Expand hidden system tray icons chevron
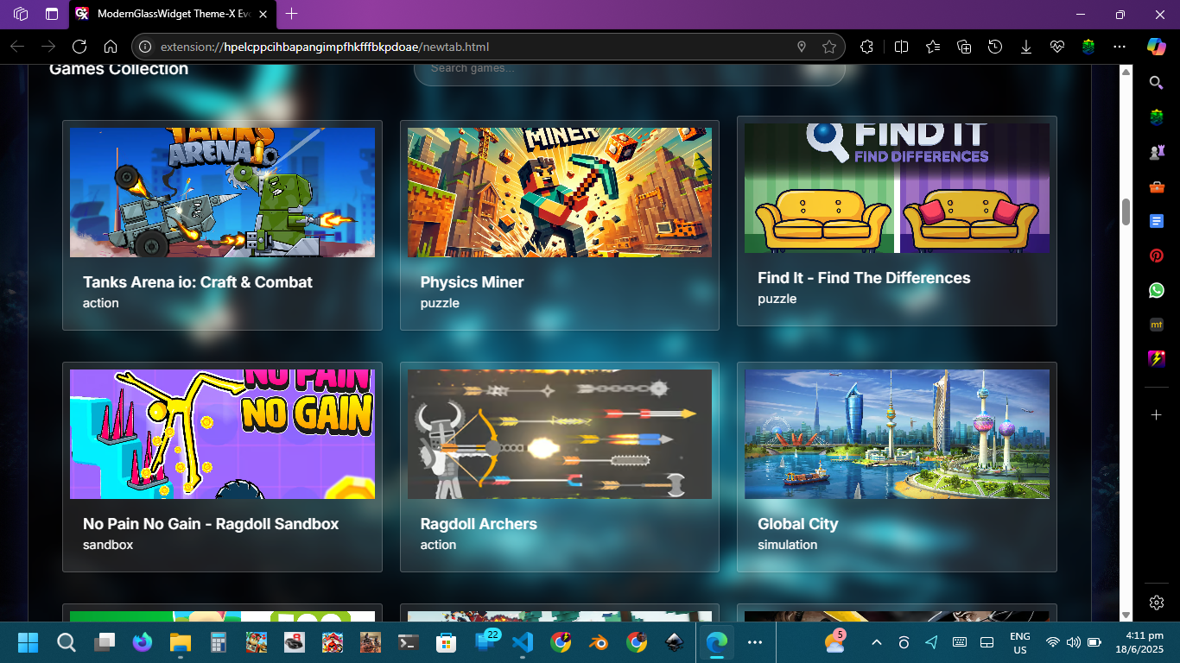This screenshot has width=1180, height=663. point(876,642)
